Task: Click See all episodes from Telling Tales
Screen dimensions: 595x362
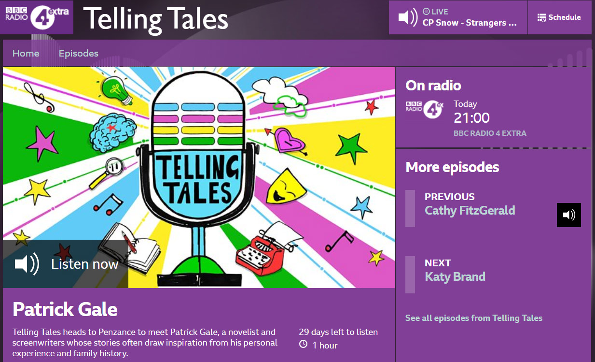Action: pos(474,318)
